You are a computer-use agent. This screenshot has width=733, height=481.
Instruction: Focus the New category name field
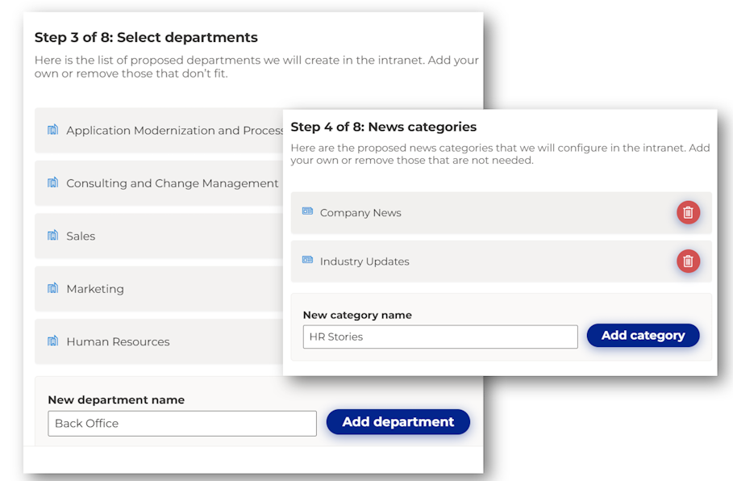pyautogui.click(x=440, y=337)
